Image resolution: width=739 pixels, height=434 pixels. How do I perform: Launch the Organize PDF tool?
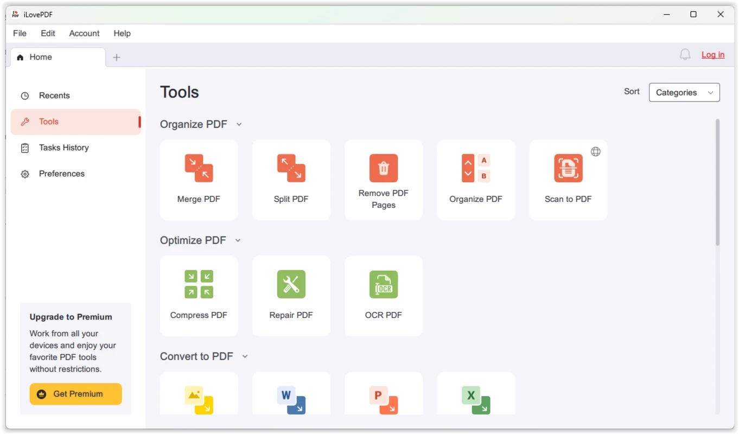pyautogui.click(x=475, y=180)
